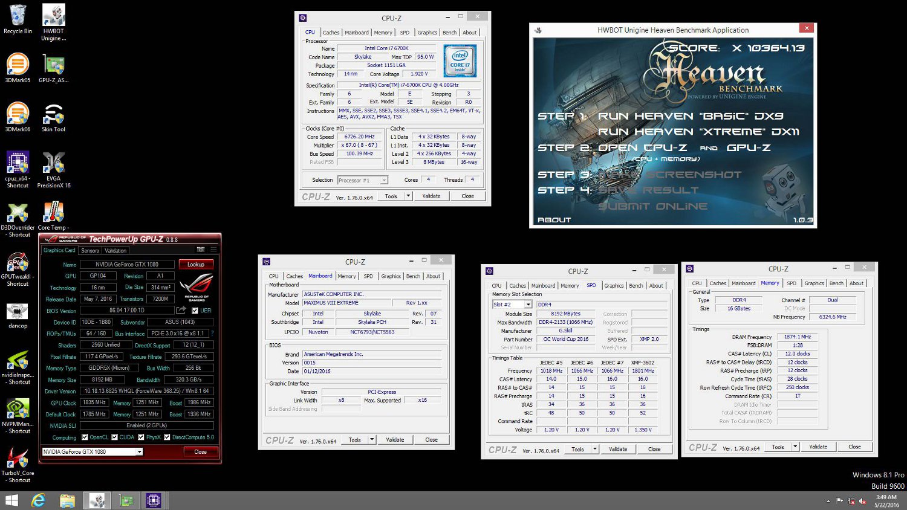The height and width of the screenshot is (510, 907).
Task: Click the Core Speed value 6726.20 MHz
Action: point(360,137)
